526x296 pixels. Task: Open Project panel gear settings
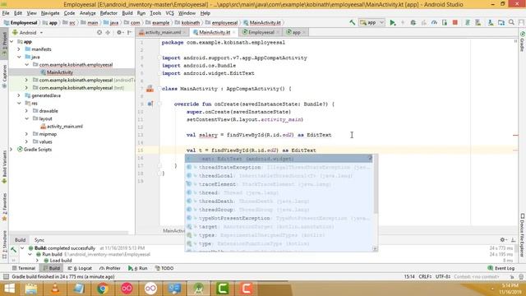[x=119, y=33]
